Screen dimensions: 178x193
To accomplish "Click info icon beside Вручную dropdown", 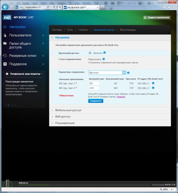I will 128,73.
